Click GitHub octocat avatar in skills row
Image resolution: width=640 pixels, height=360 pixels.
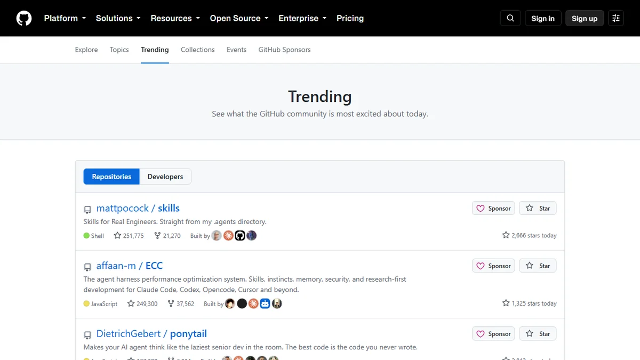pyautogui.click(x=240, y=235)
